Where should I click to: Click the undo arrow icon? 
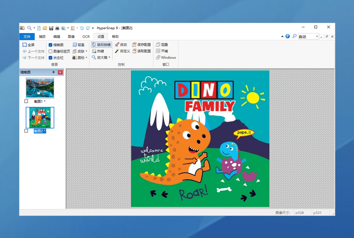82,28
